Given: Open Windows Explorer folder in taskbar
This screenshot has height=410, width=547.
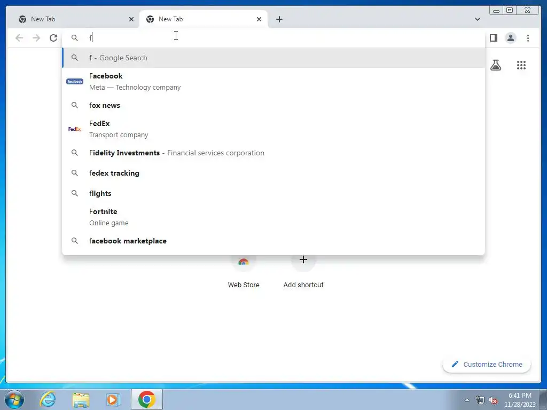Looking at the screenshot, I should tap(81, 399).
